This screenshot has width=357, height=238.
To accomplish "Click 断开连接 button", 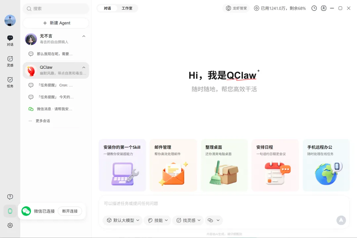I will pos(70,211).
